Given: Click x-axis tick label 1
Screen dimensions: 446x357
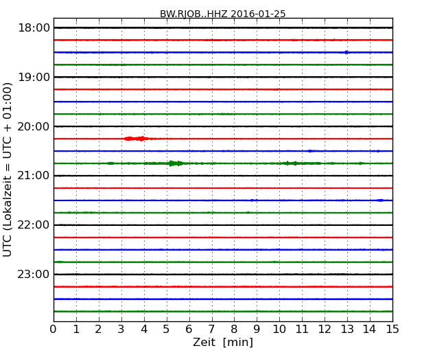Looking at the screenshot, I should tap(76, 330).
